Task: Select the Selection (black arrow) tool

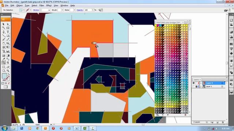Action: click(x=4, y=24)
